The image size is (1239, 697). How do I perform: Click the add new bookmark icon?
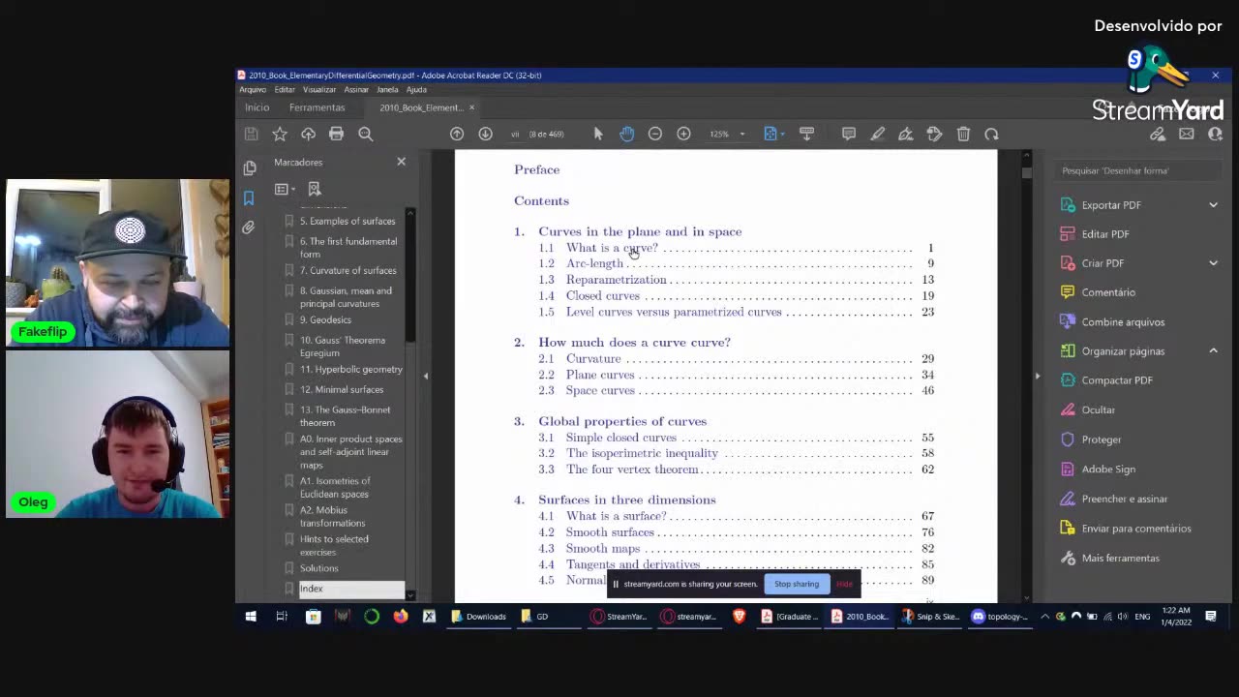[314, 189]
